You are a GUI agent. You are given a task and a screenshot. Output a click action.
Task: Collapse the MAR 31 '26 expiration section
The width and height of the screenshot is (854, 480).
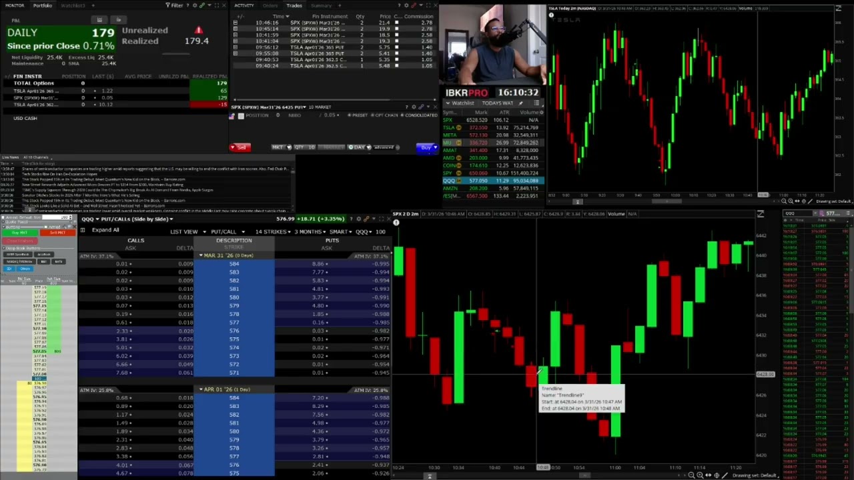click(x=201, y=255)
